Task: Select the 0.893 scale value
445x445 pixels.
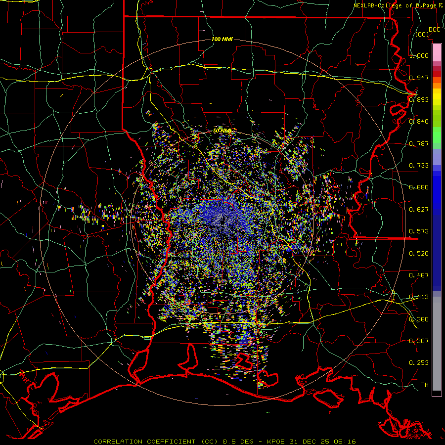Action: [419, 99]
